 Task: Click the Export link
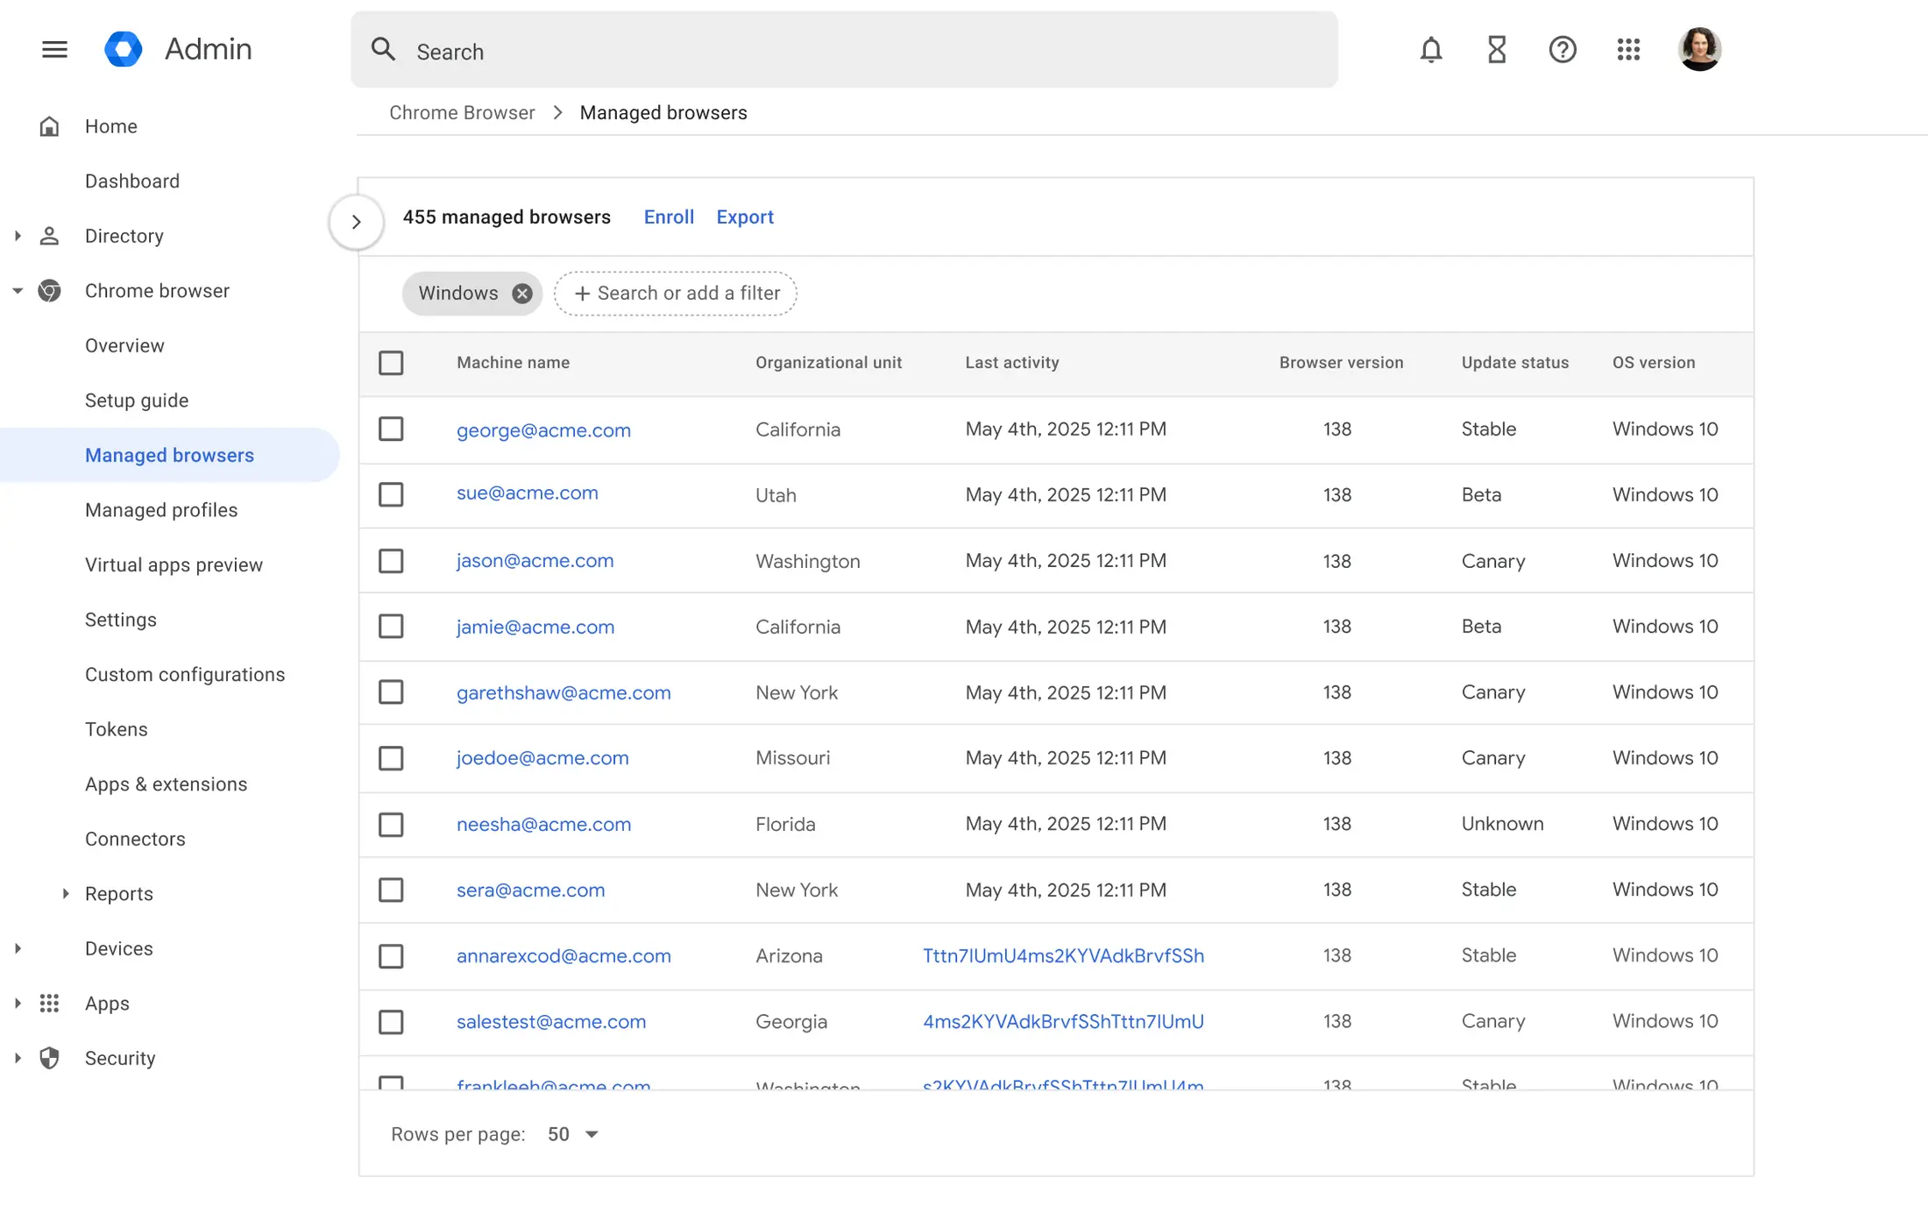pos(745,217)
